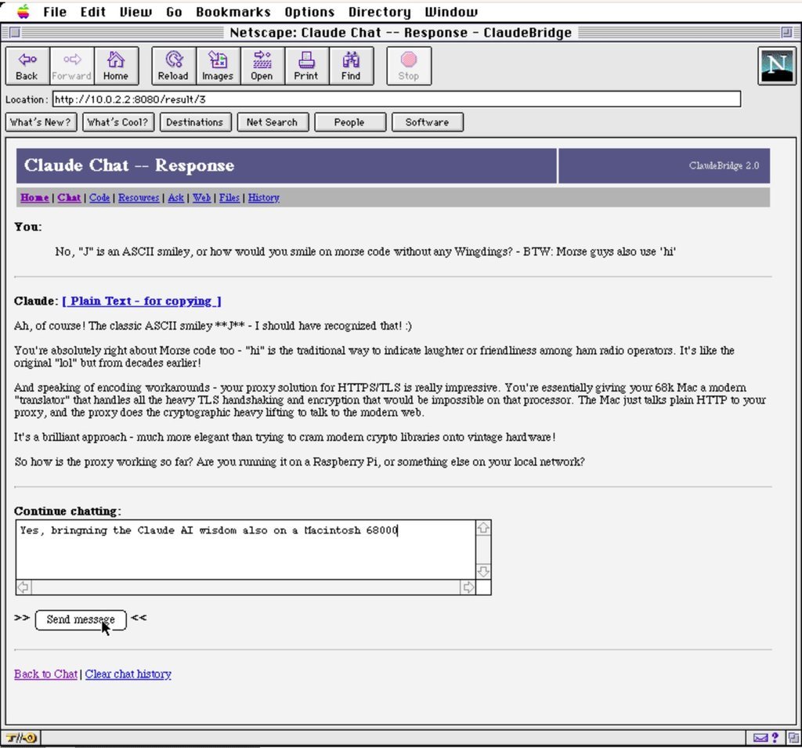This screenshot has width=802, height=748.
Task: Click the Find binoculars icon
Action: (x=351, y=66)
